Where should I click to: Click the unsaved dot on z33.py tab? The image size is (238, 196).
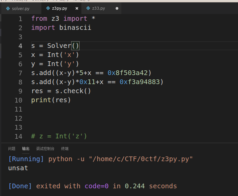pos(117,8)
